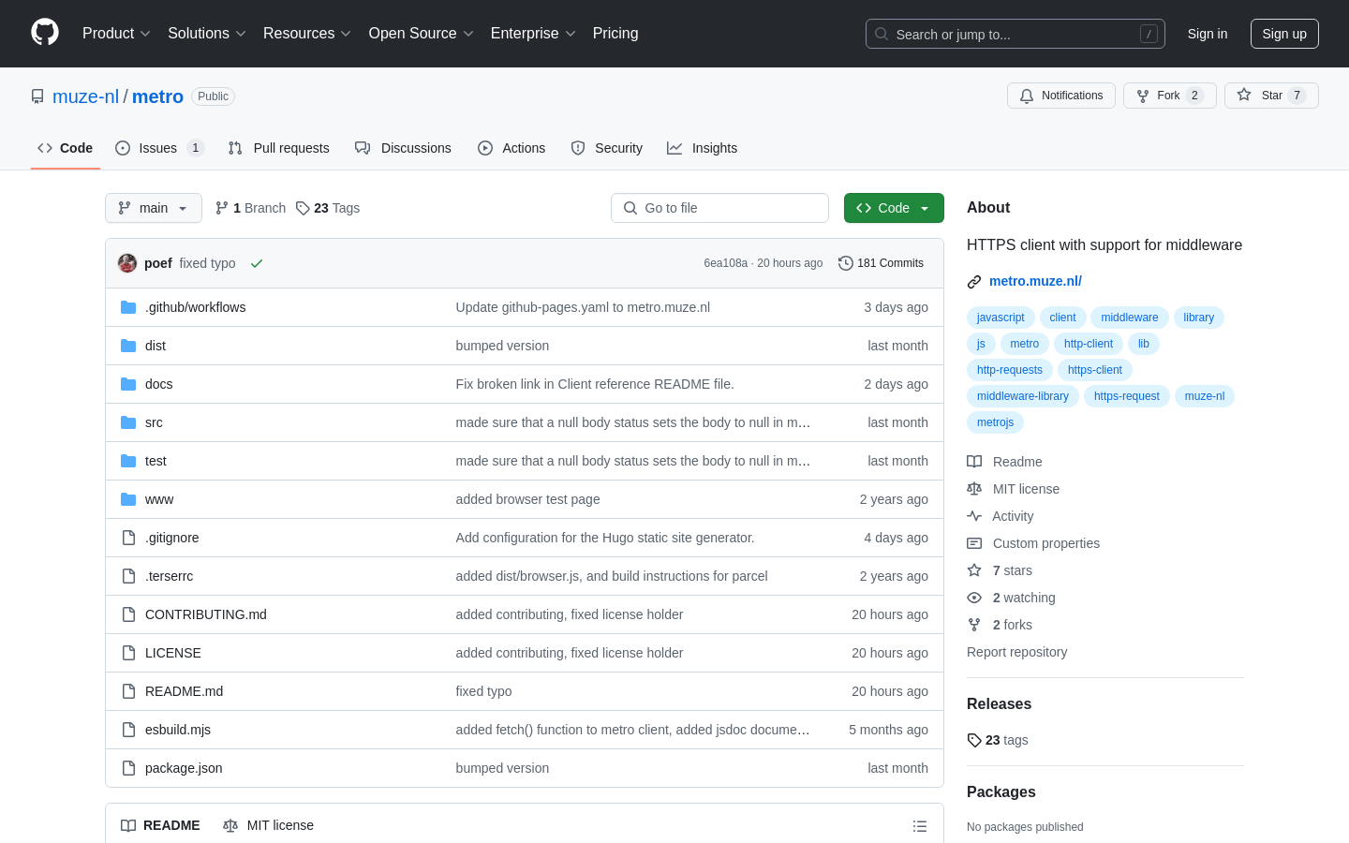The height and width of the screenshot is (843, 1349).
Task: Open the CONTRIBUTING.md file
Action: [206, 614]
